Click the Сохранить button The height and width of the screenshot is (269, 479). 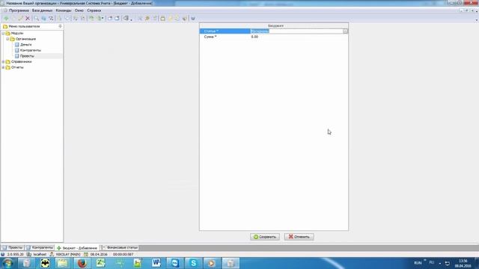click(x=265, y=237)
